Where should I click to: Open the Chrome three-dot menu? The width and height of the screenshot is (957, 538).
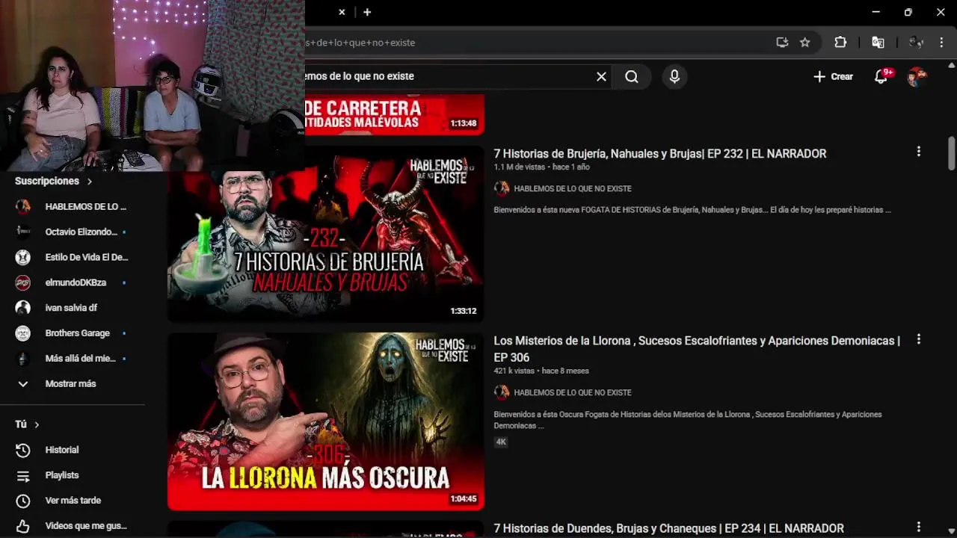[941, 43]
